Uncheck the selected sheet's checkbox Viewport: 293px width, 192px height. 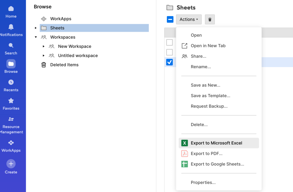[169, 62]
